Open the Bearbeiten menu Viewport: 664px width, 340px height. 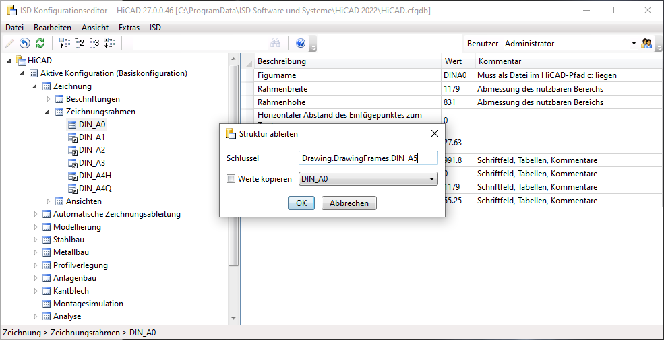click(53, 28)
